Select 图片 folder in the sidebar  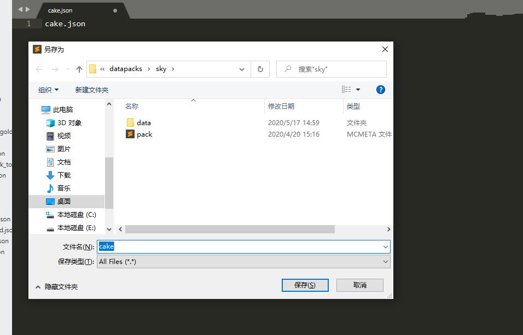tap(64, 149)
